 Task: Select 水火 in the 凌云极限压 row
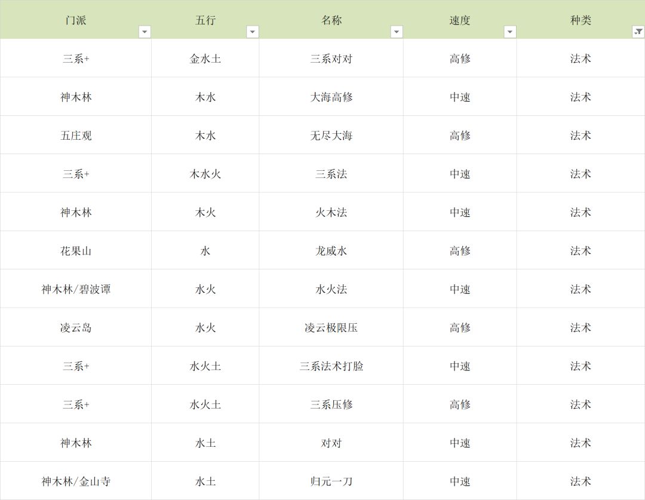click(205, 327)
